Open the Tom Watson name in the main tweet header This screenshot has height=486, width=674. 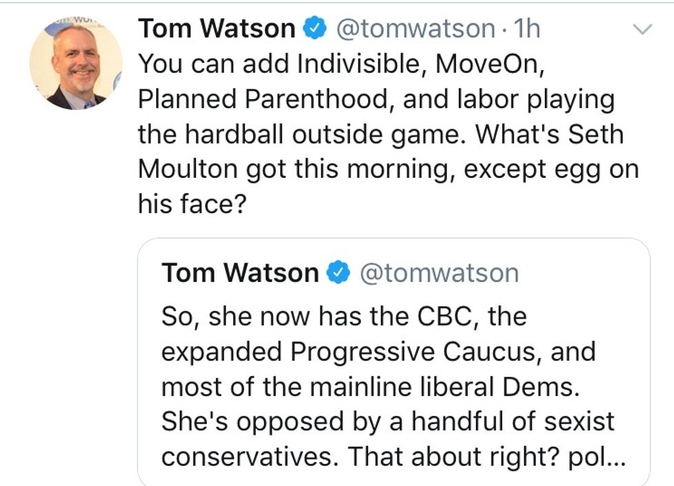click(x=217, y=28)
